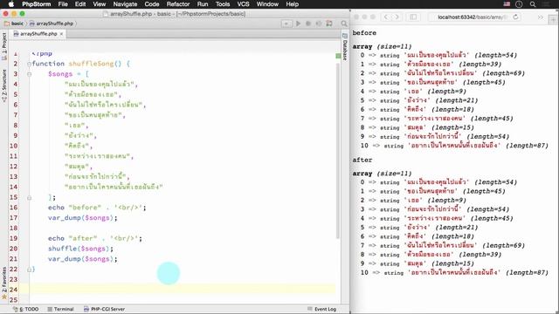Screen dimensions: 559x314
Task: Open the Structure side panel
Action: point(4,85)
